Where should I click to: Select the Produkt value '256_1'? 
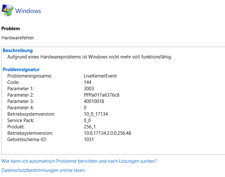click(x=90, y=127)
